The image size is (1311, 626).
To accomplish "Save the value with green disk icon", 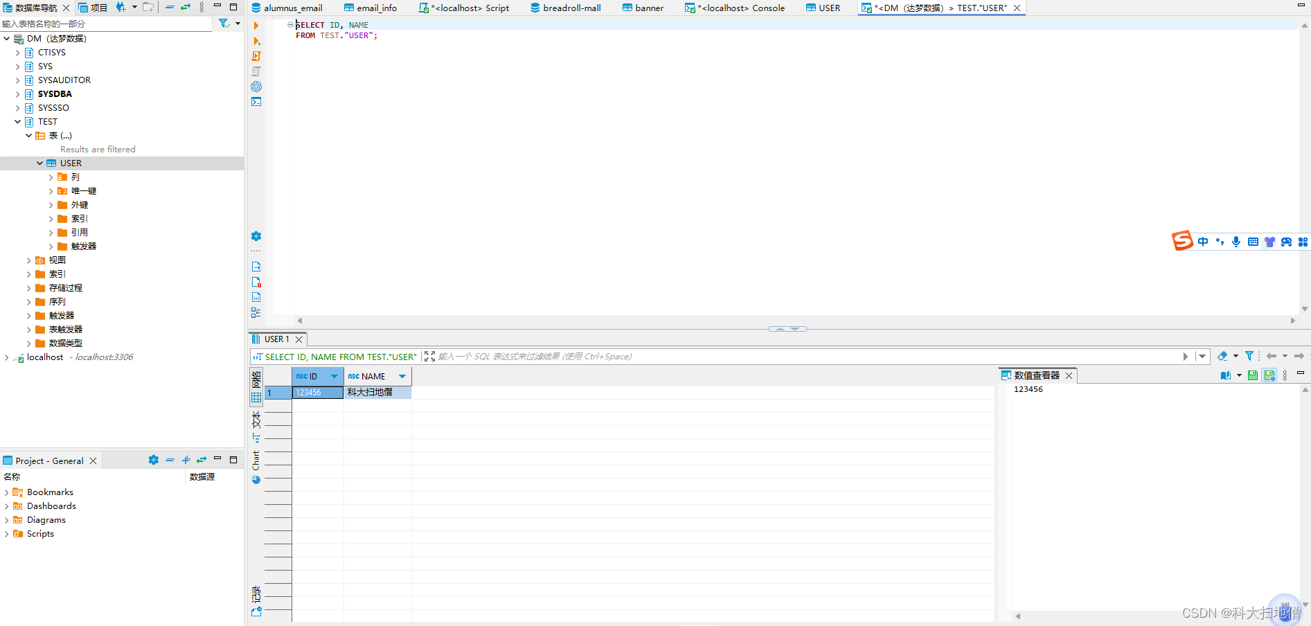I will tap(1253, 375).
